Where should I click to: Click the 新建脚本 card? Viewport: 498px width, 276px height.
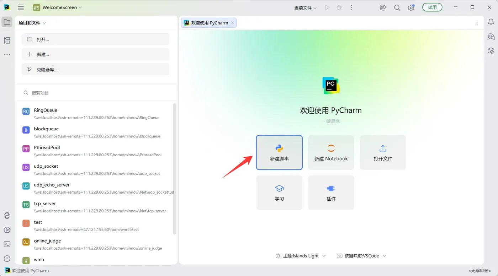point(279,152)
